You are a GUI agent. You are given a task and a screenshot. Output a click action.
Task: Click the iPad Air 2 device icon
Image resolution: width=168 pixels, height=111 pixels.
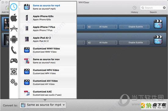click(27, 39)
